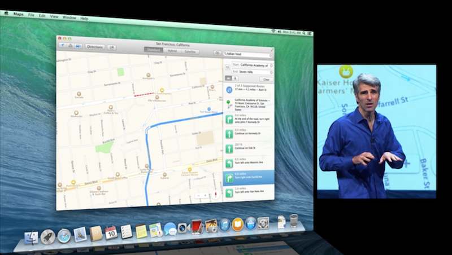Click the Subway restaurant pin on map
The width and height of the screenshot is (452, 255).
click(164, 174)
